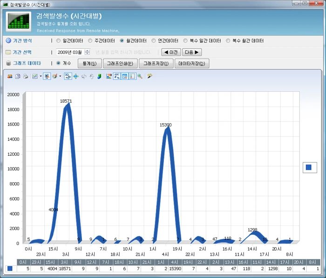The width and height of the screenshot is (326, 278).
Task: Copy the chart to clipboard
Action: point(18,76)
